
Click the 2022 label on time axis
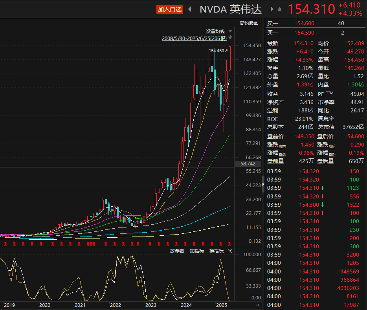(116, 305)
